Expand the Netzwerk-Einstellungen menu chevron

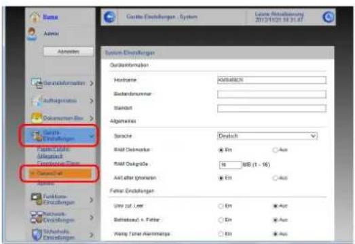(x=91, y=218)
